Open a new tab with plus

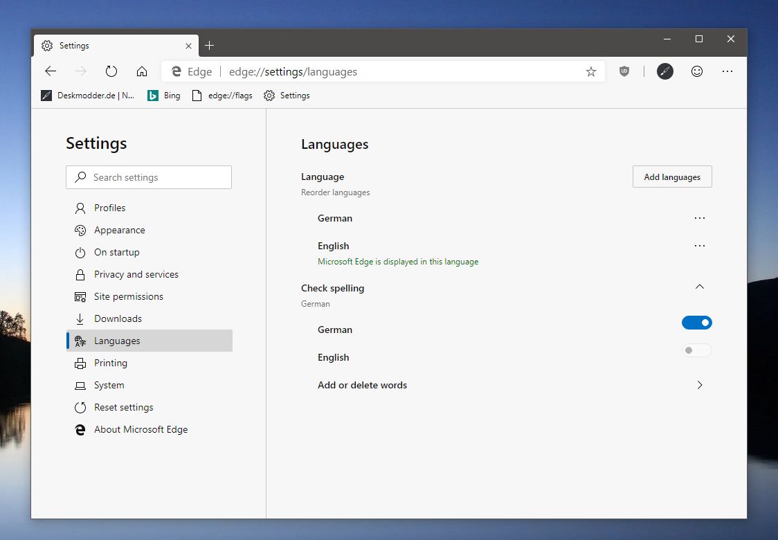[x=210, y=46]
